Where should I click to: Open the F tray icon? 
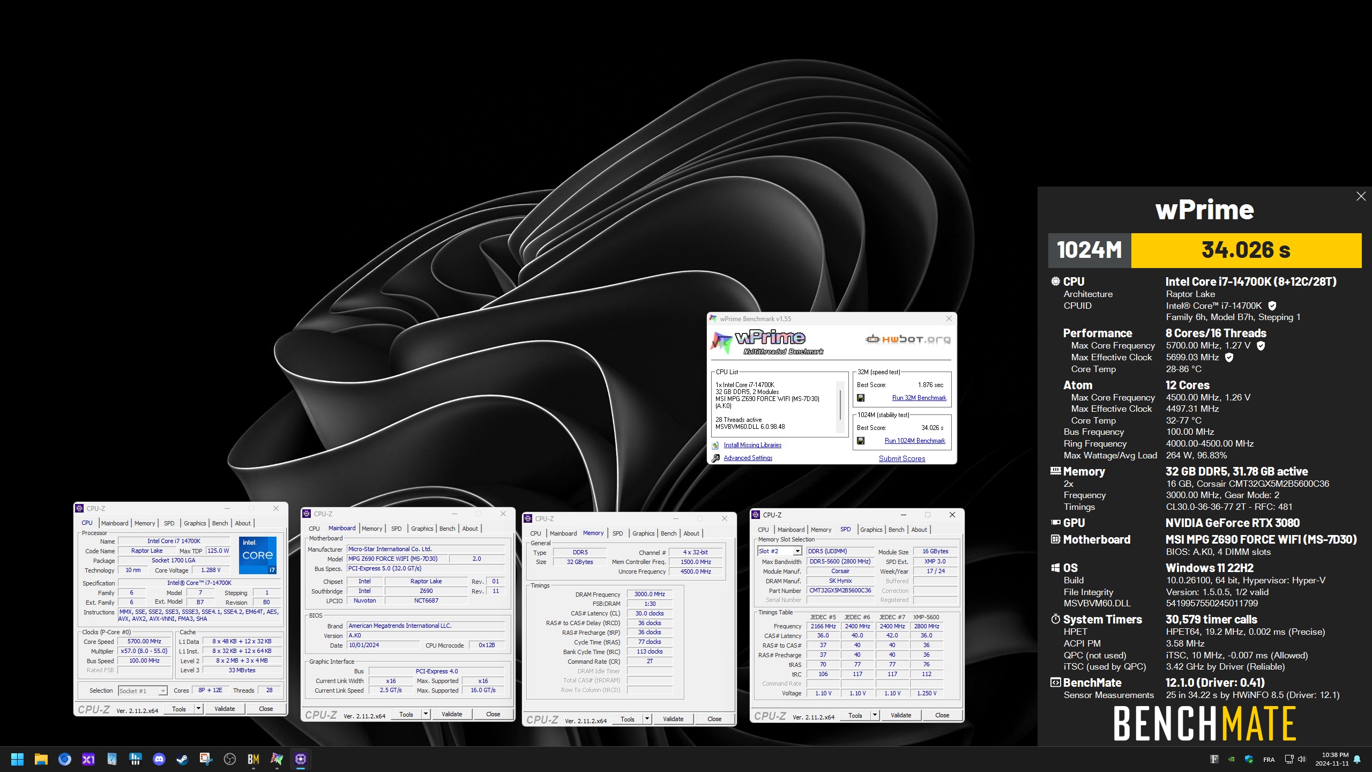click(x=1214, y=759)
